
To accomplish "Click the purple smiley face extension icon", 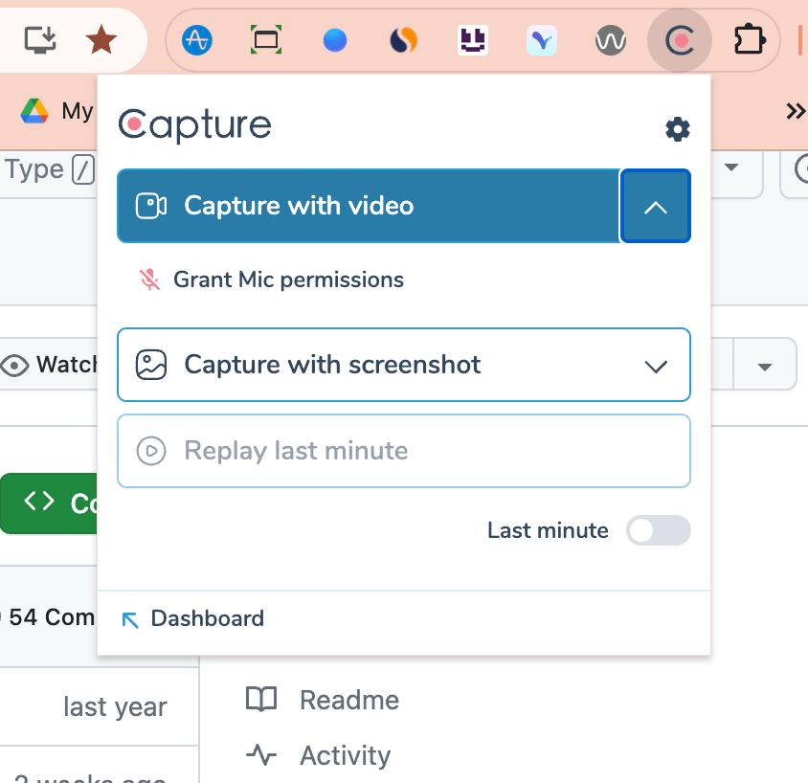I will (473, 40).
